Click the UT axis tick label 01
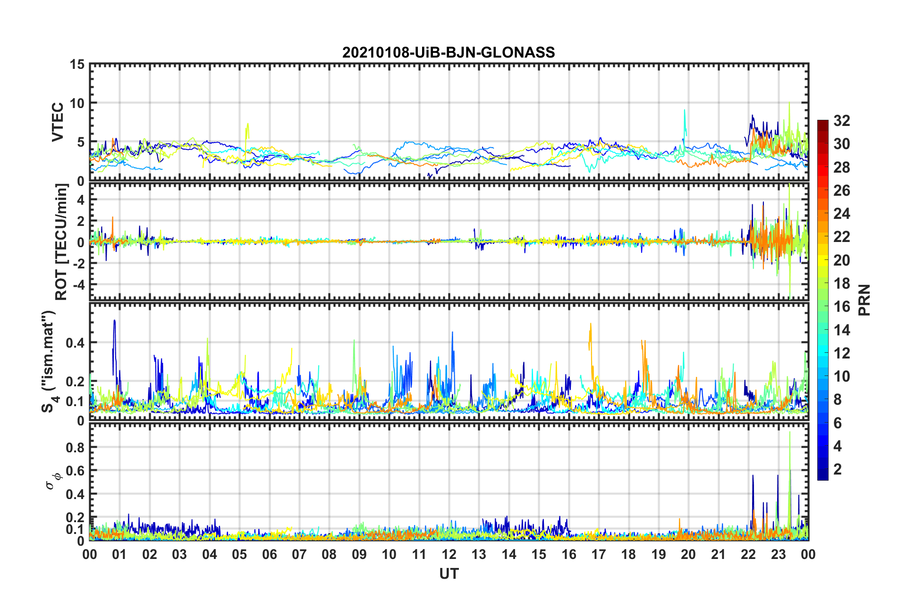The width and height of the screenshot is (898, 600). [x=119, y=554]
